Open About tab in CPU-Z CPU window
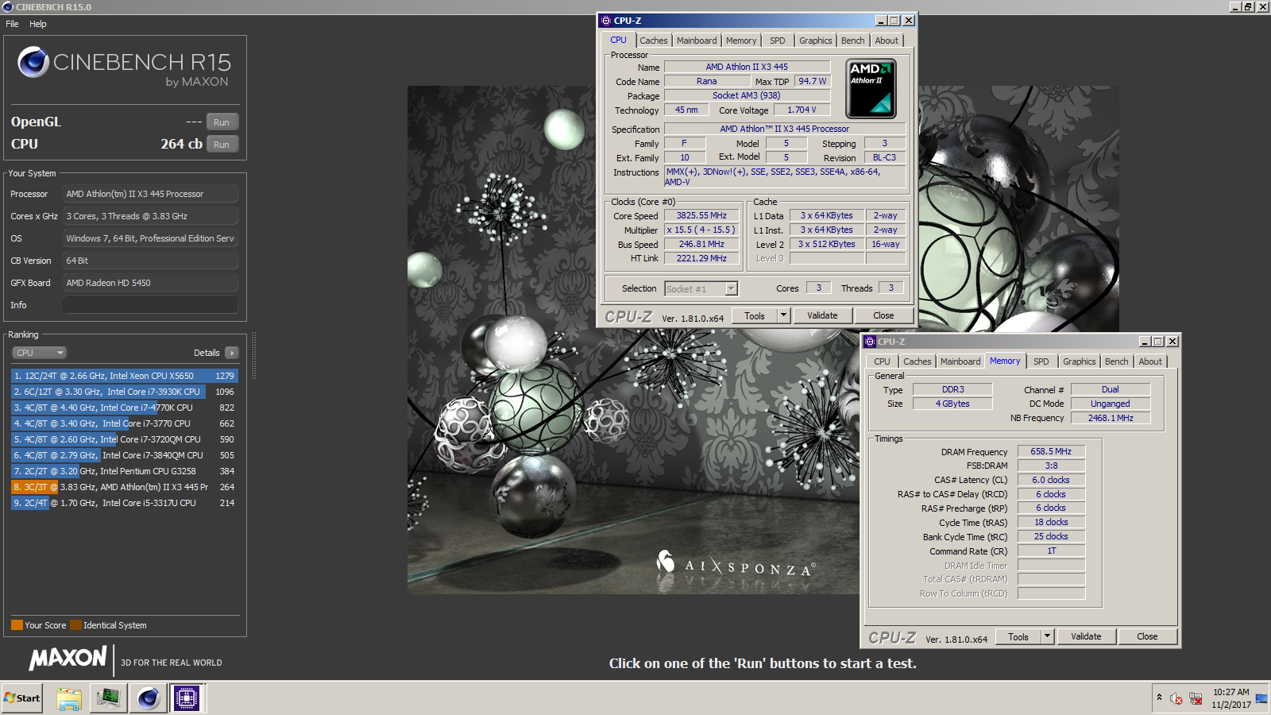 [887, 41]
